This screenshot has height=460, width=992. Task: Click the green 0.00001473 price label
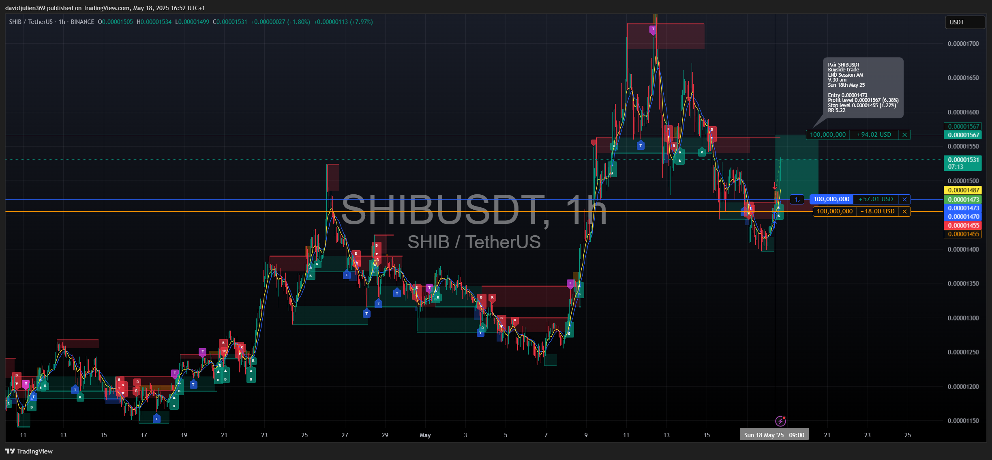click(963, 200)
